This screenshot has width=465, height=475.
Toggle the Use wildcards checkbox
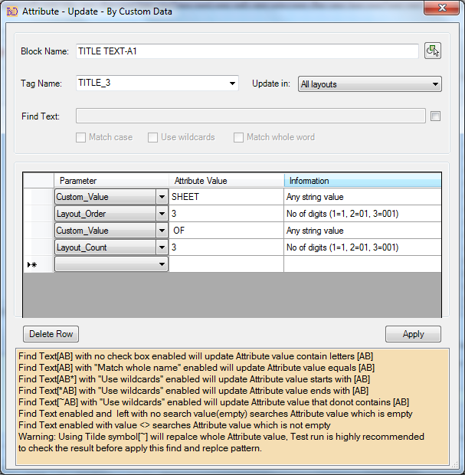[x=152, y=137]
